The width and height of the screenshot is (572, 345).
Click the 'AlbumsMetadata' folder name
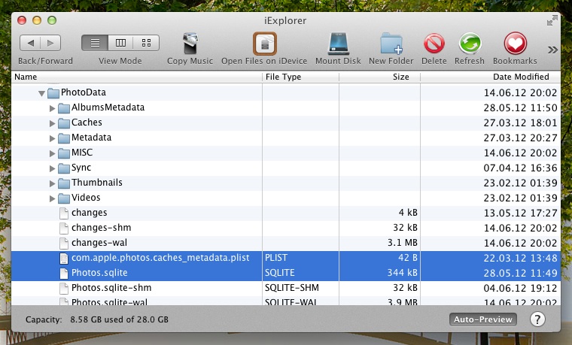click(x=108, y=107)
